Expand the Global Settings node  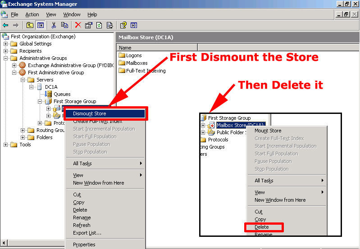point(5,44)
